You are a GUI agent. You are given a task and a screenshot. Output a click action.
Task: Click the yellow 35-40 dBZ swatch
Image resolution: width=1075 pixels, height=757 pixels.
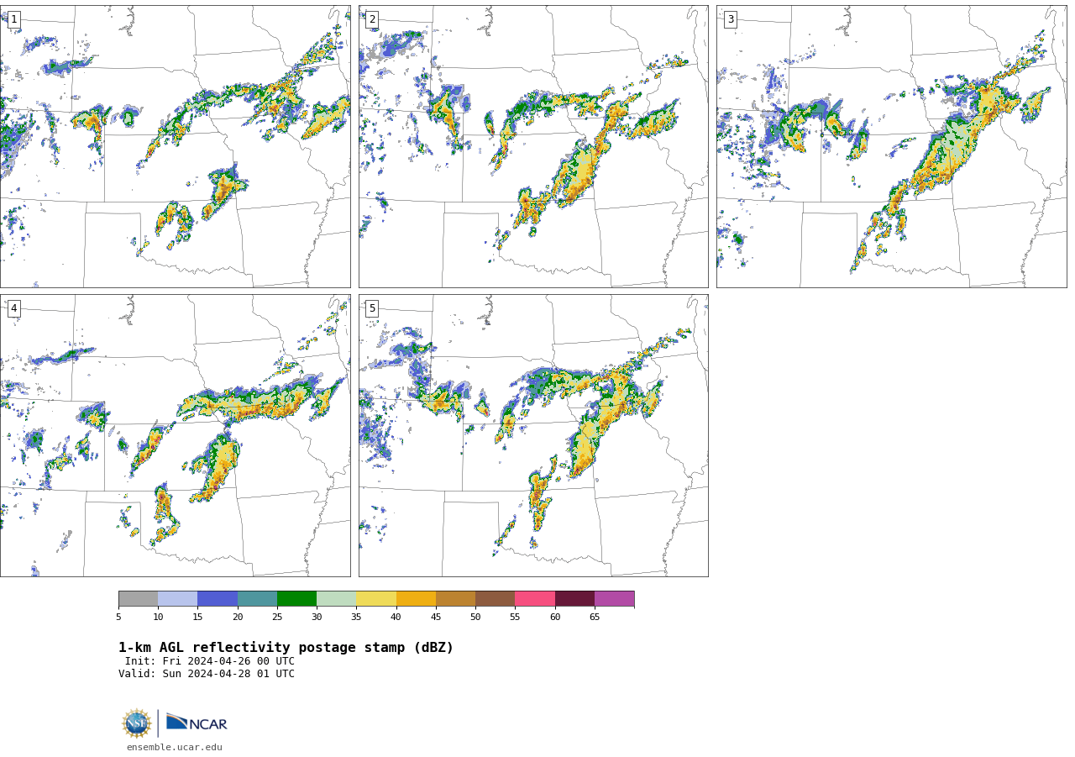(x=376, y=598)
